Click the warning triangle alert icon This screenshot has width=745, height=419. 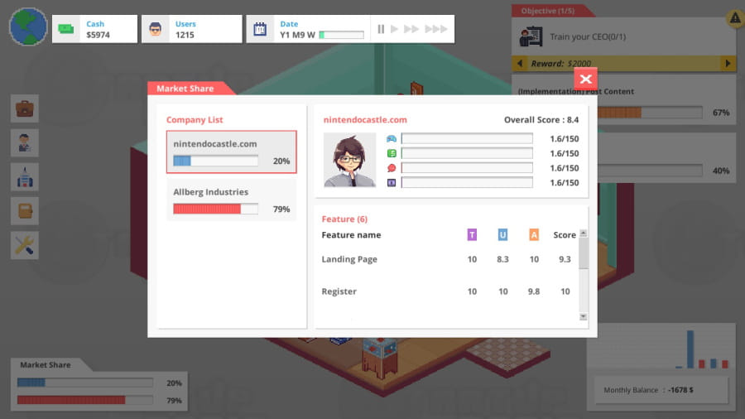point(734,18)
